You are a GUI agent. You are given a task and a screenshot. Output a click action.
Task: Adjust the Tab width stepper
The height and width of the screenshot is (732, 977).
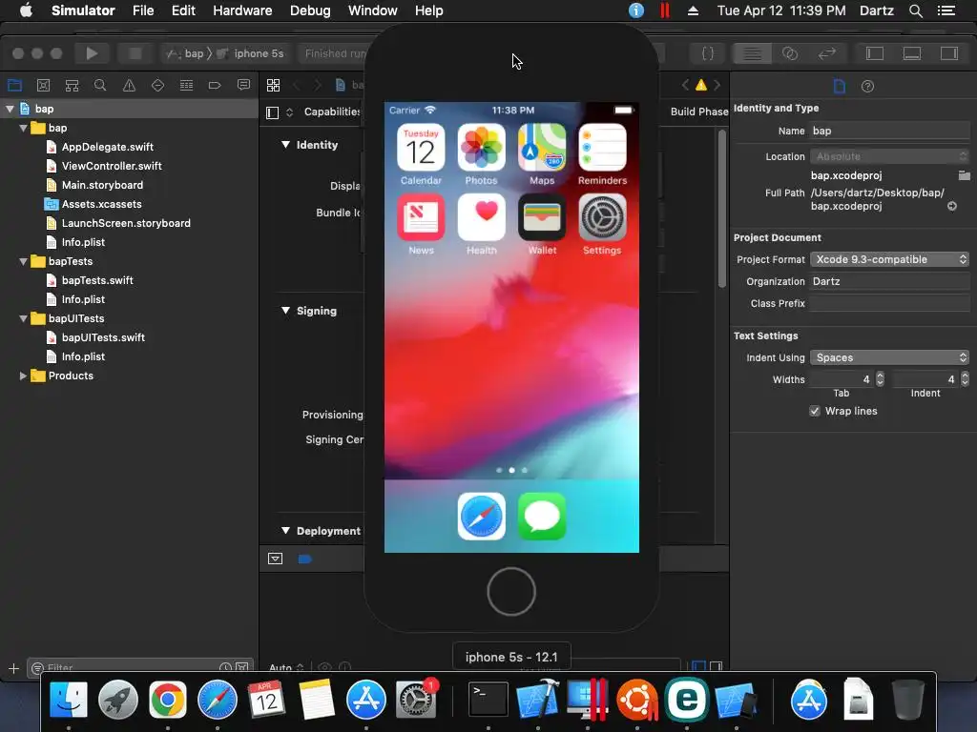click(880, 379)
